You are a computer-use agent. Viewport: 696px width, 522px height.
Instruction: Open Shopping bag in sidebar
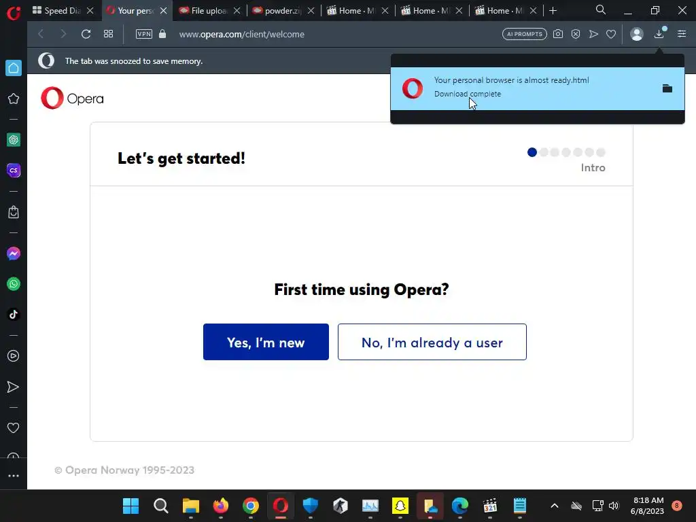tap(14, 212)
